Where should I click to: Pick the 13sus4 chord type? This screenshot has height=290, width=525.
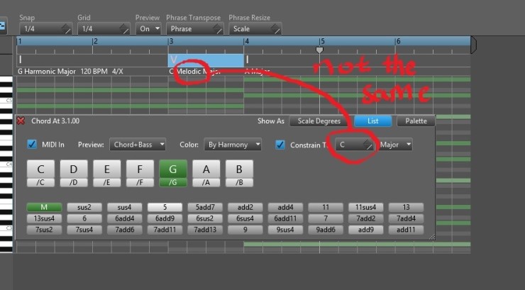tap(44, 218)
